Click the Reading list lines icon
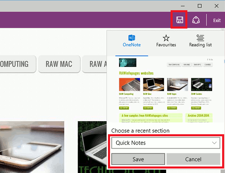225x173 pixels. click(x=200, y=38)
